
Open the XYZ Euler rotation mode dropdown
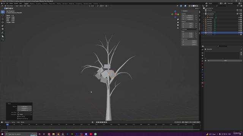coord(189,29)
